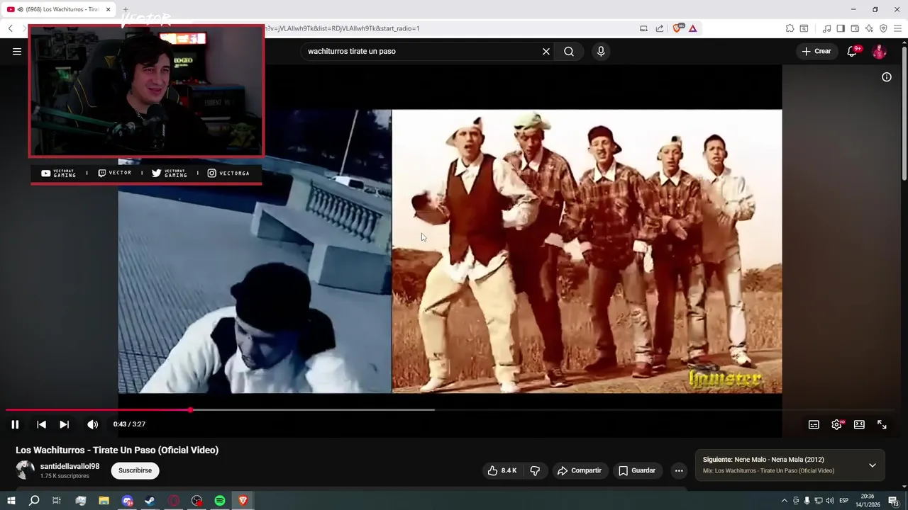Click the progress bar scrubber handle
This screenshot has width=908, height=510.
point(190,409)
